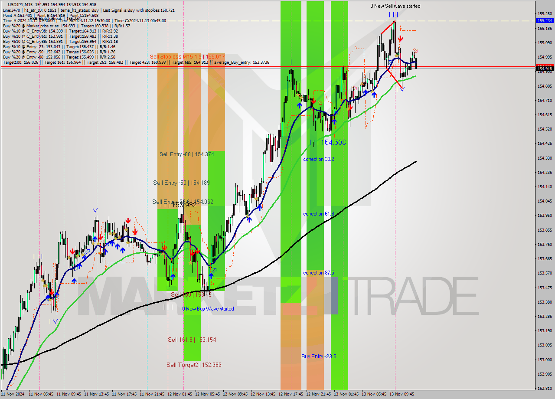Click the '11 Nov 21:45' time axis label

pyautogui.click(x=152, y=394)
